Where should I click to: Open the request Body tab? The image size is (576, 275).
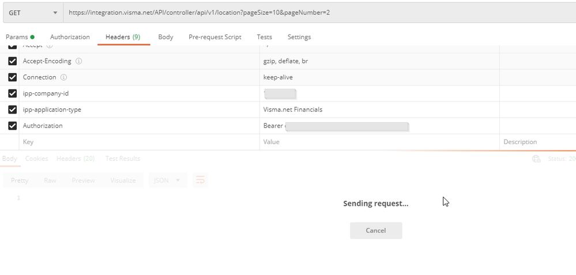(165, 37)
